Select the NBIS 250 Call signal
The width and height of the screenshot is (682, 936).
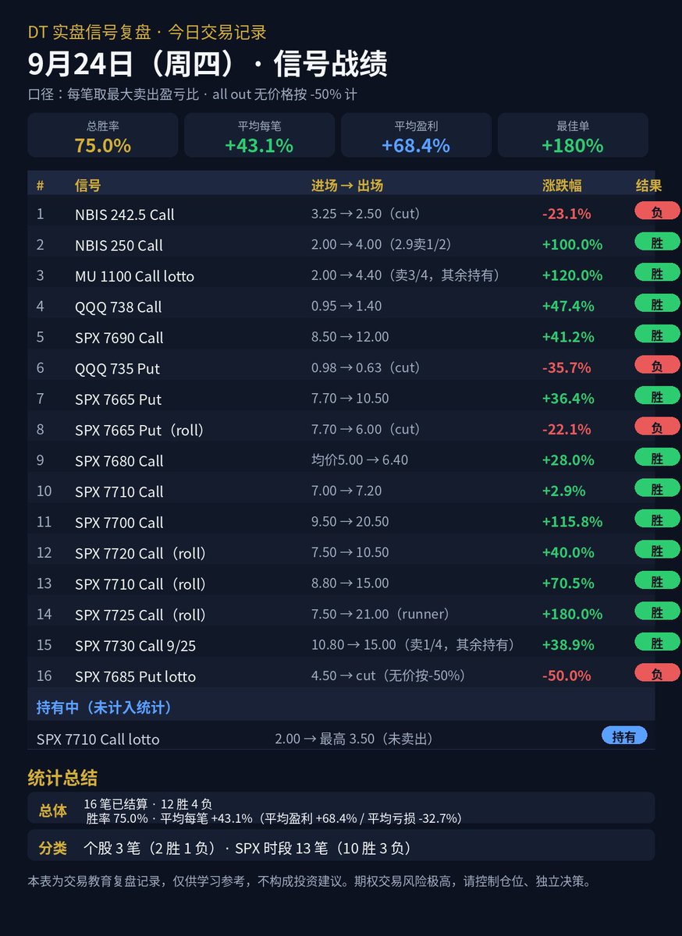pyautogui.click(x=119, y=245)
